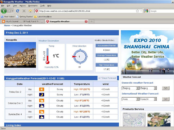Click the Xianggelila city photo
174x130 pixels.
[20, 55]
